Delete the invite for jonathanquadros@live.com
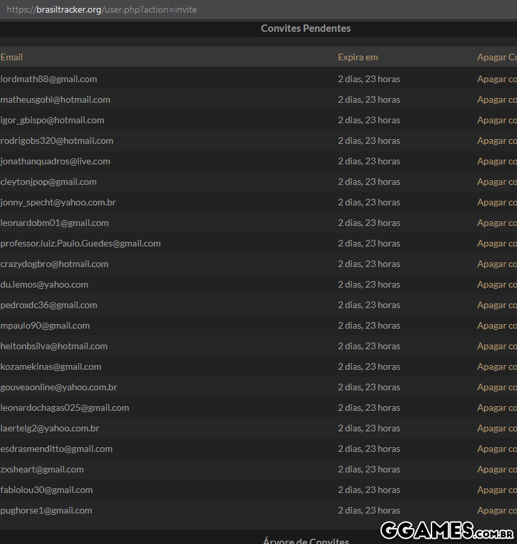 coord(496,161)
